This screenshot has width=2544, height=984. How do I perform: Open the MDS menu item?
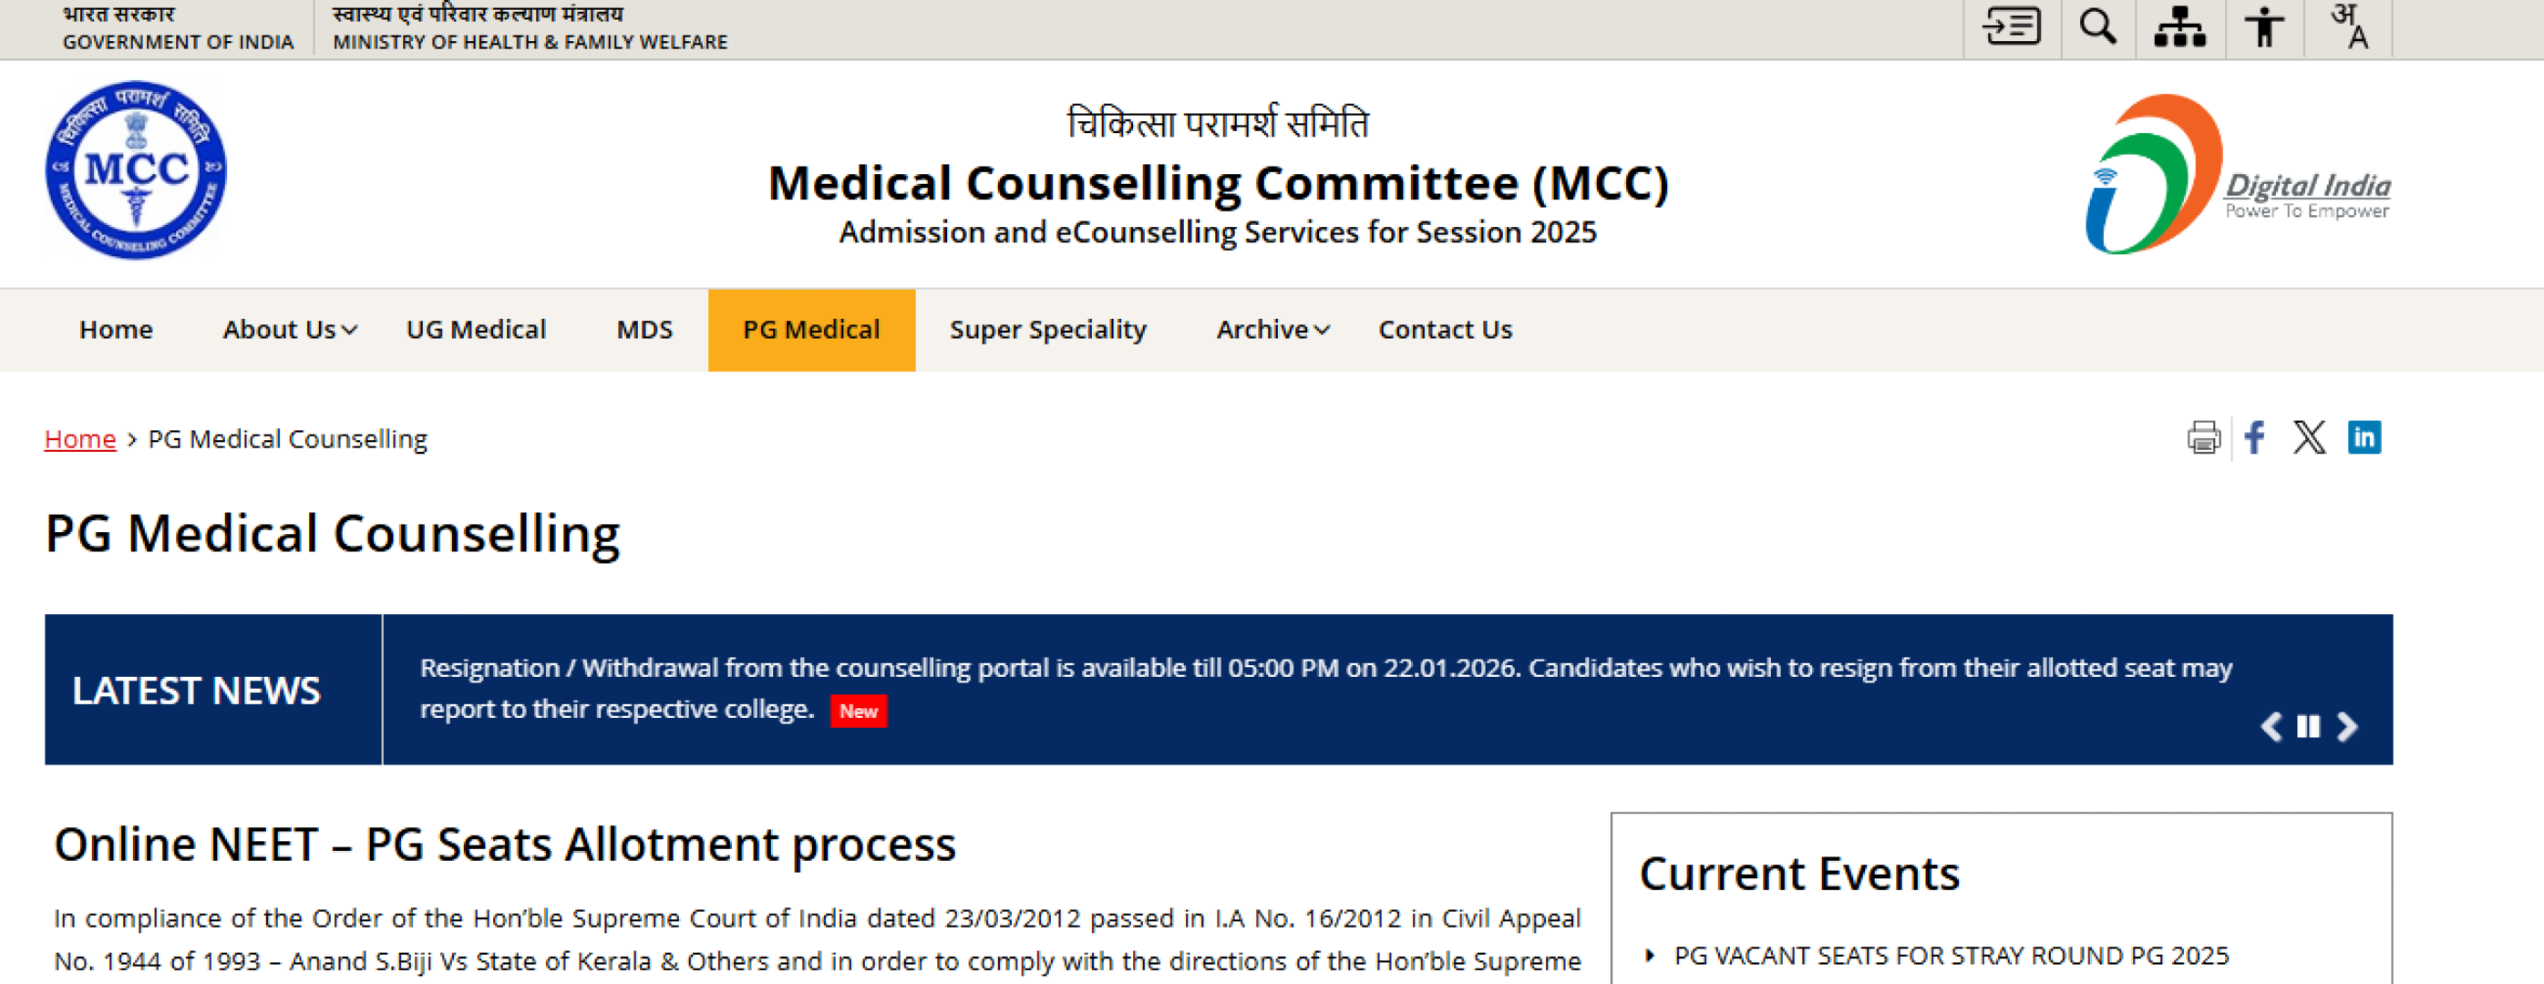pyautogui.click(x=644, y=330)
